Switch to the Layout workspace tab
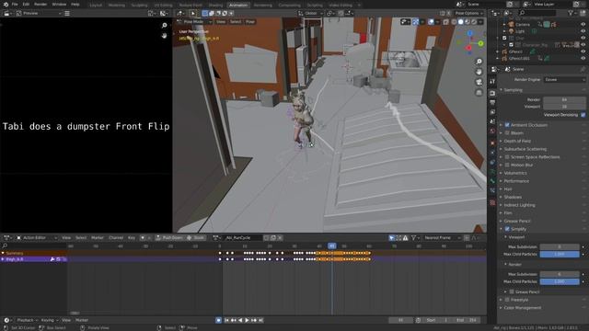This screenshot has height=331, width=589. coord(96,6)
